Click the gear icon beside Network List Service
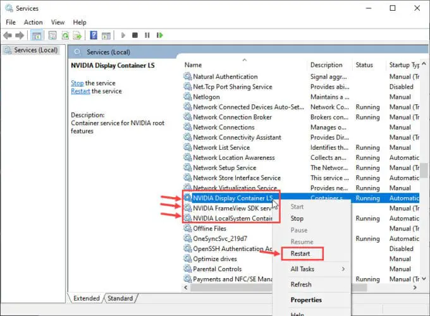The height and width of the screenshot is (316, 430). click(x=188, y=147)
